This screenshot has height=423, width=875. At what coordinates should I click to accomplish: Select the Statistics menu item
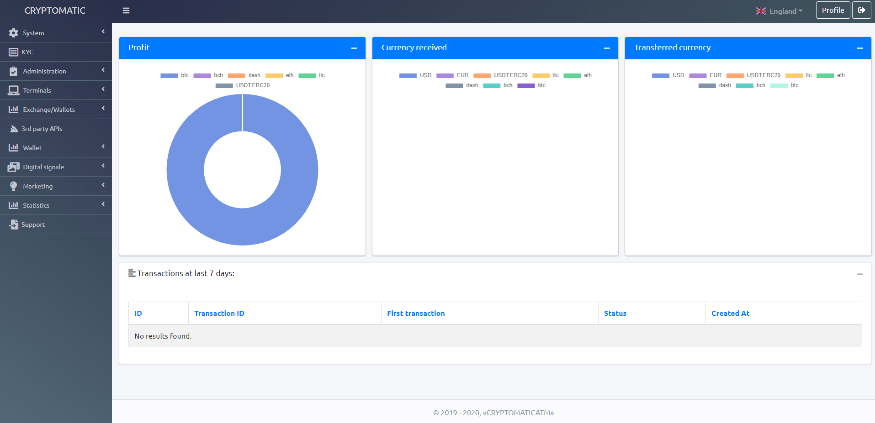coord(36,205)
